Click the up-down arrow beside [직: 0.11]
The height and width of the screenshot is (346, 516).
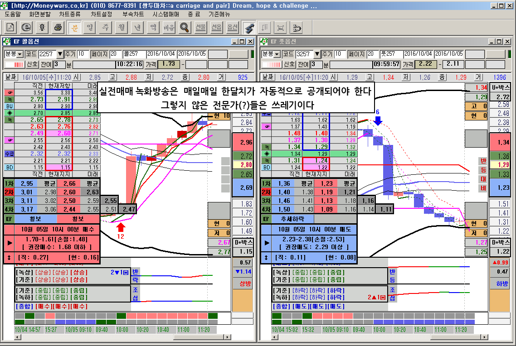pyautogui.click(x=266, y=258)
